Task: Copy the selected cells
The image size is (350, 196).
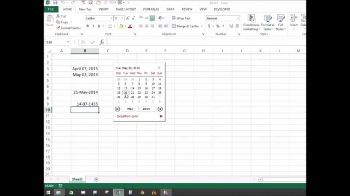Action: pyautogui.click(x=62, y=22)
